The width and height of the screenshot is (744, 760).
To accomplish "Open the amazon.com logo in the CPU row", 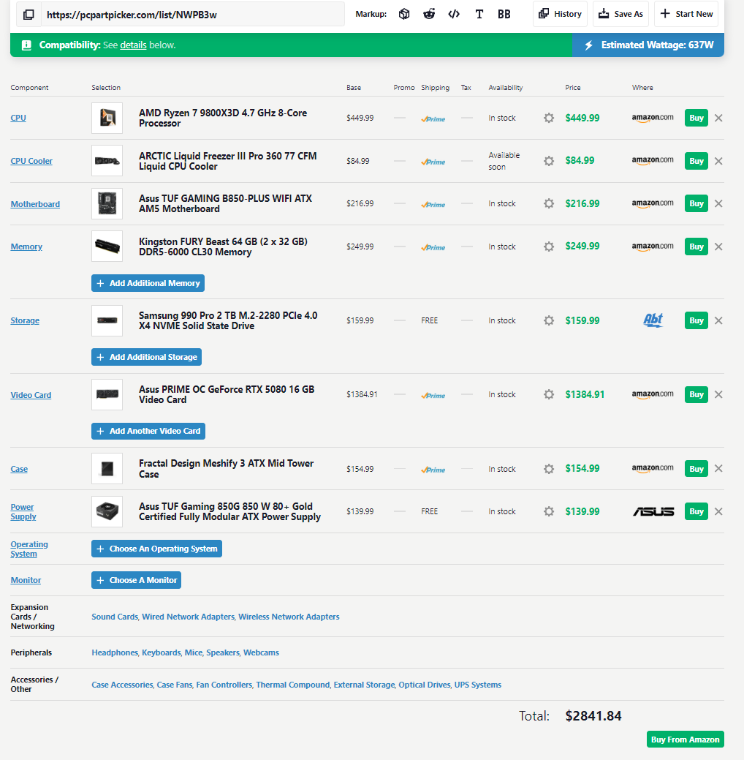I will pos(653,118).
